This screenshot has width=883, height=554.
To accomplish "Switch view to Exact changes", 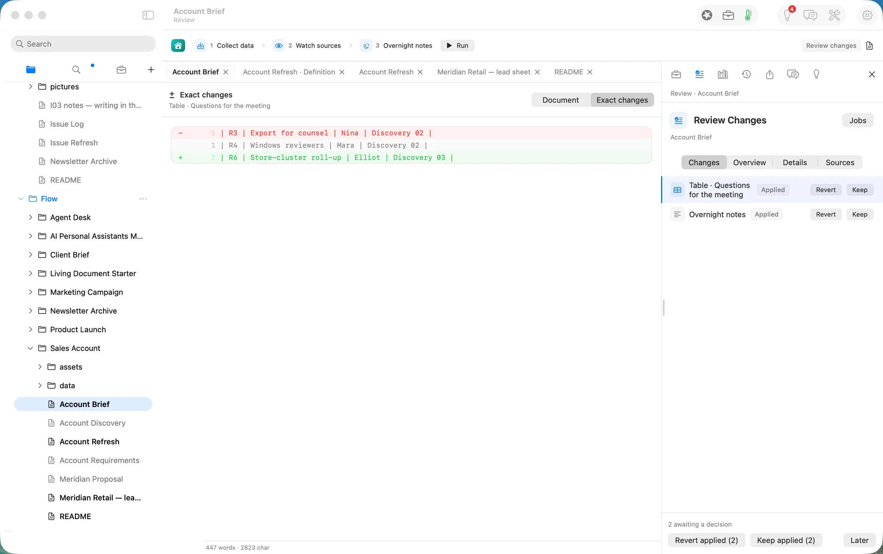I will (x=622, y=100).
